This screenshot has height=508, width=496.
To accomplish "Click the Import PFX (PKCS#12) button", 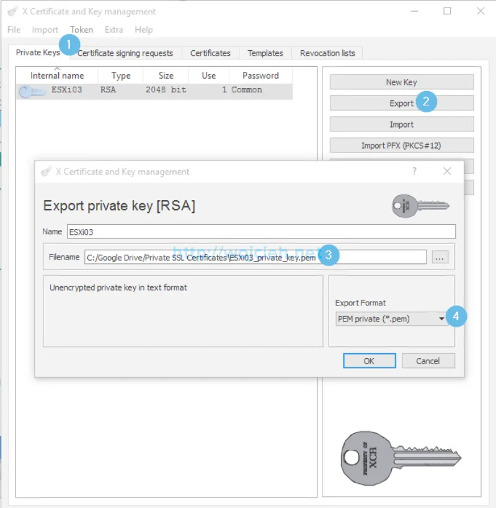I will click(401, 145).
